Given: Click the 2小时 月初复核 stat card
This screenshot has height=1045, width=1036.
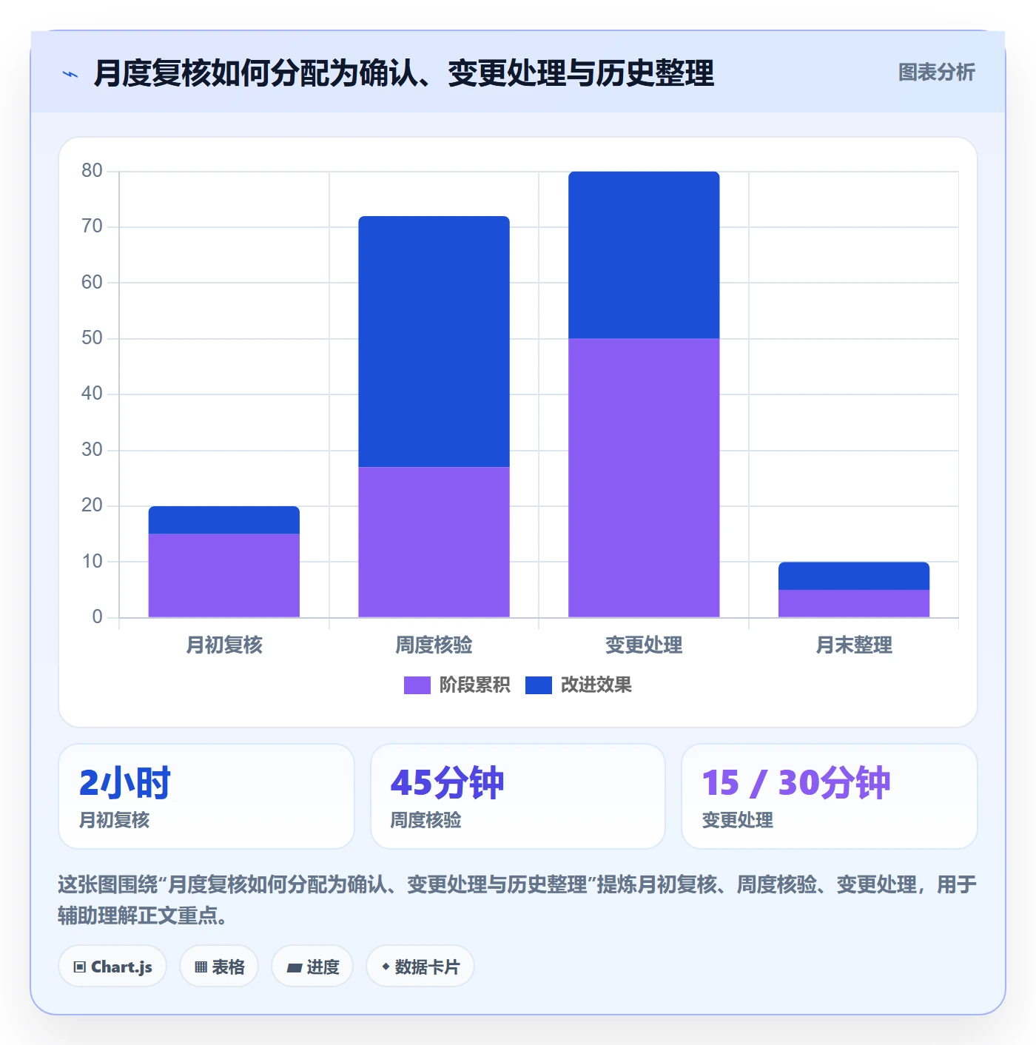Looking at the screenshot, I should [x=206, y=796].
